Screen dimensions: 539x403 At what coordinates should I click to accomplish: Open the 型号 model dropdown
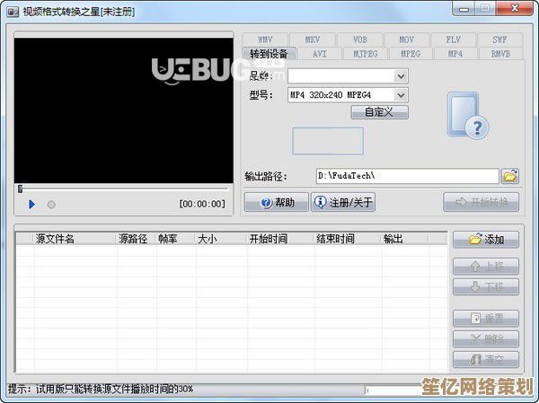[401, 94]
